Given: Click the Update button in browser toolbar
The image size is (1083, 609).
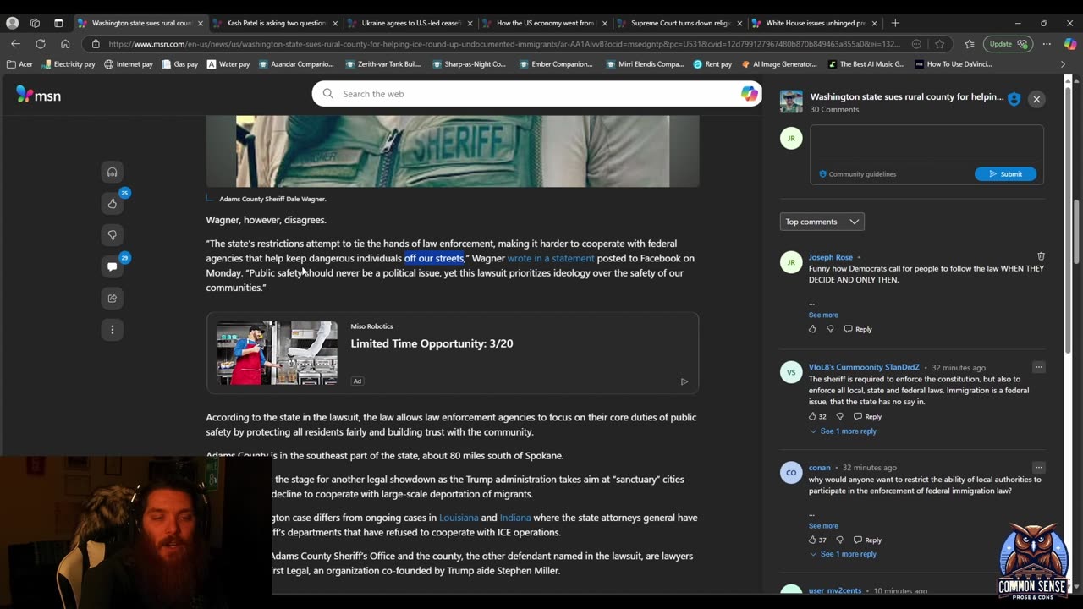Looking at the screenshot, I should 1009,44.
